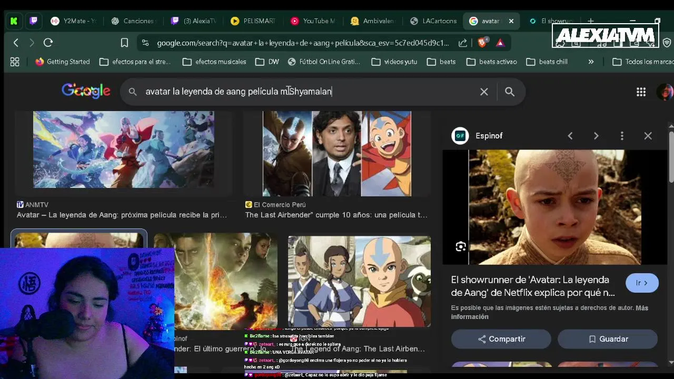
Task: Open the pinned Twitch tab
Action: click(34, 21)
